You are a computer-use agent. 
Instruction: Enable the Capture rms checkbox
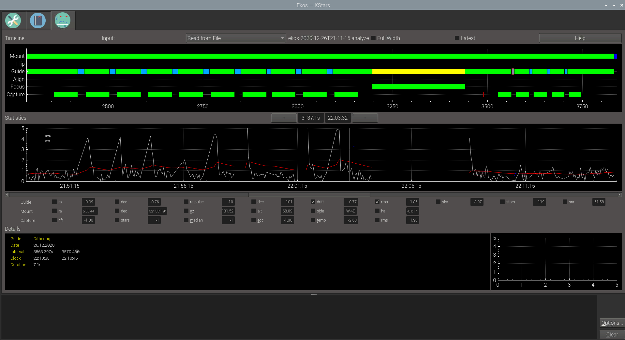tap(377, 220)
